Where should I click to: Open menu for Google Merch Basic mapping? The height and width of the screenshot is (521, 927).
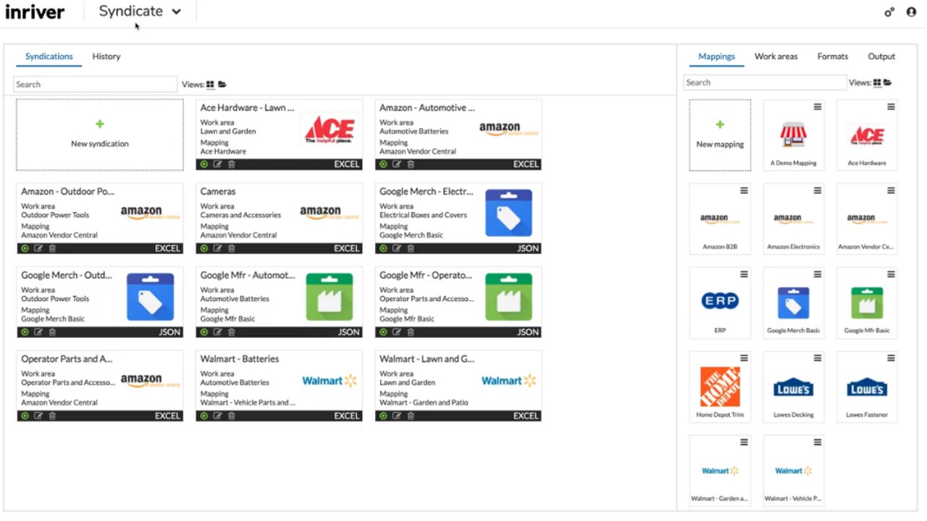click(x=818, y=275)
